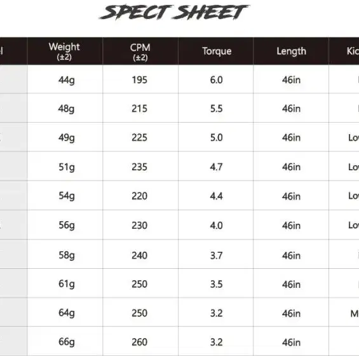Click the SPECT SHEET title
Screen dimensions: 359x359
[x=175, y=12]
